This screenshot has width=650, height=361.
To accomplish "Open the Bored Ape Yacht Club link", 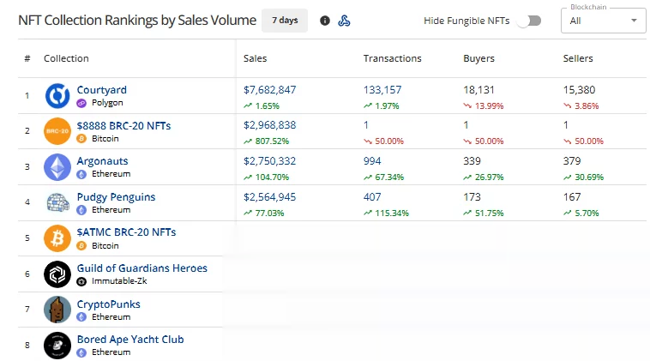I will click(130, 340).
